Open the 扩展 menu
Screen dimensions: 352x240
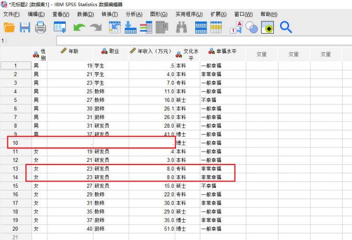(218, 14)
